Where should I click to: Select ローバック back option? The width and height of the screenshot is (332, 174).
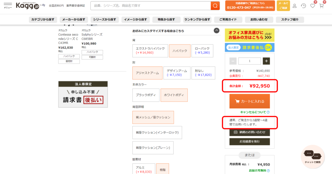point(202,51)
